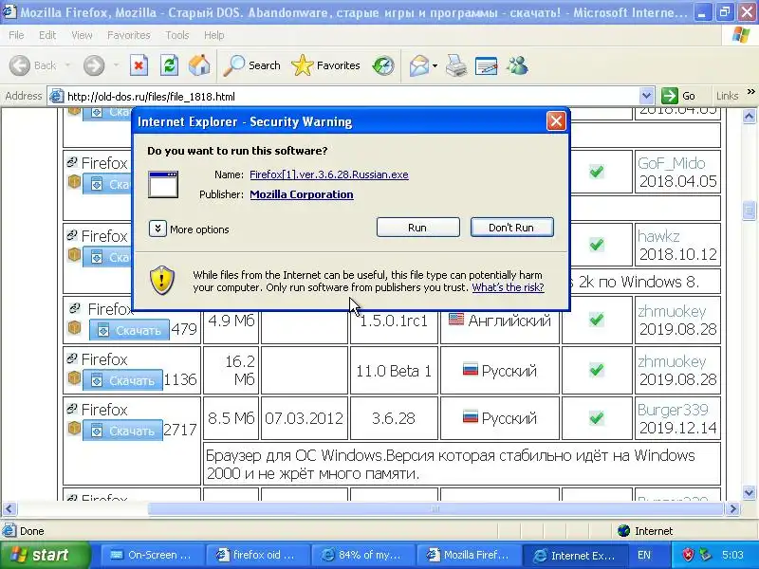759x569 pixels.
Task: Click the Forward navigation arrow icon
Action: point(94,65)
